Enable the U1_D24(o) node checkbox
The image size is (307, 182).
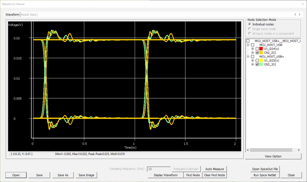(257, 49)
